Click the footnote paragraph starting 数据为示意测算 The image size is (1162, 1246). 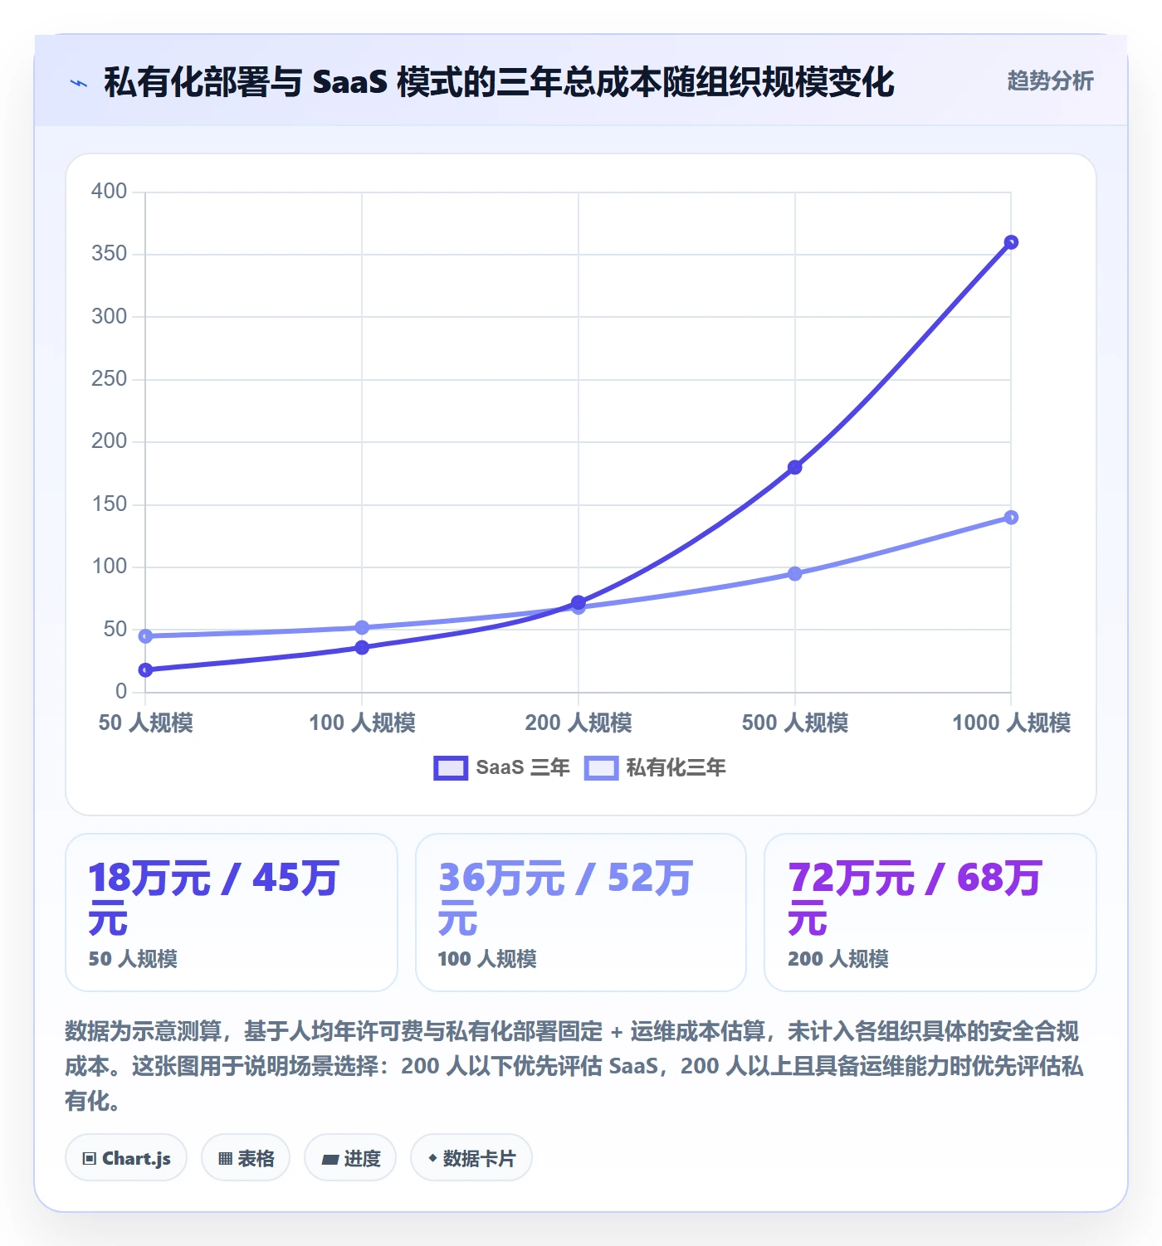point(574,1066)
